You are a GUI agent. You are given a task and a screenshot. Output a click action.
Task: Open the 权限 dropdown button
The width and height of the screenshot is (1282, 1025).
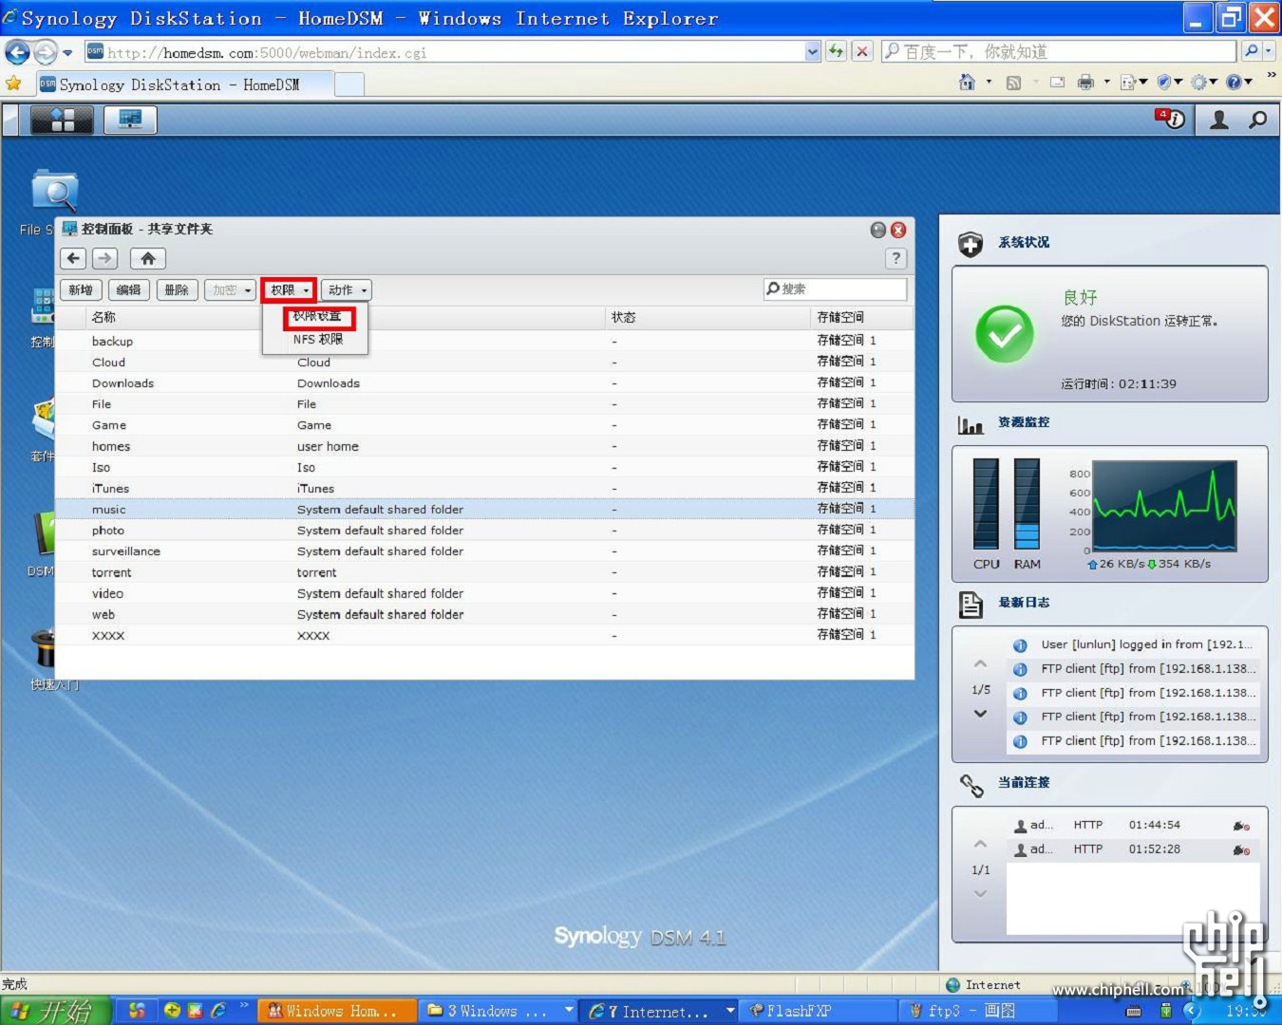coord(289,290)
